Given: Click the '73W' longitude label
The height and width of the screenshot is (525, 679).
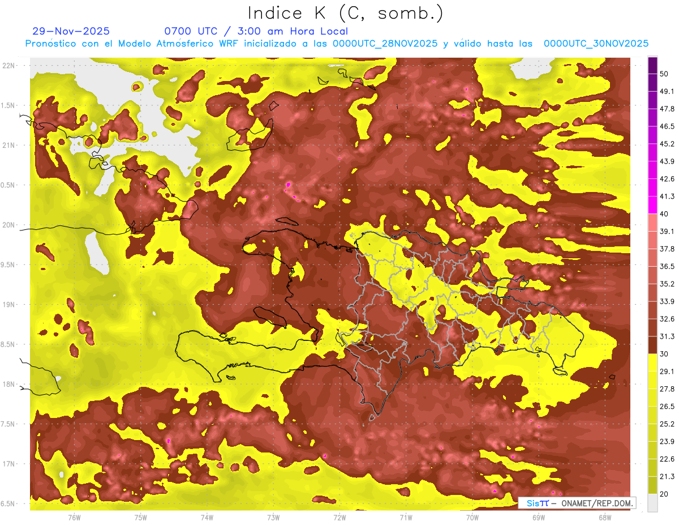Looking at the screenshot, I should click(x=273, y=518).
